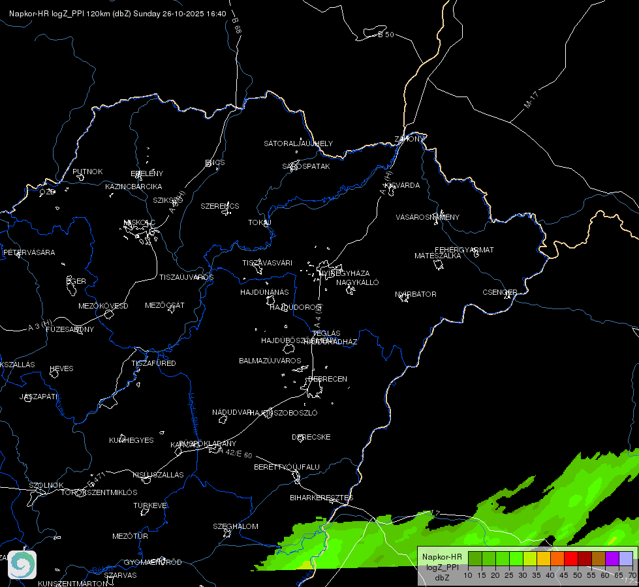Screen dimensions: 639x587
Task: Click the TISZAFÜRED label
Action: [x=153, y=363]
